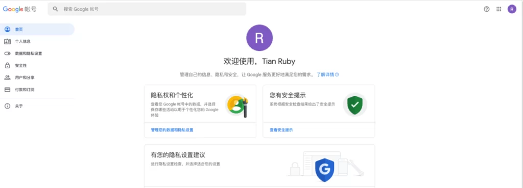Click the 用户和分享 people icon
This screenshot has height=188, width=523.
point(7,77)
